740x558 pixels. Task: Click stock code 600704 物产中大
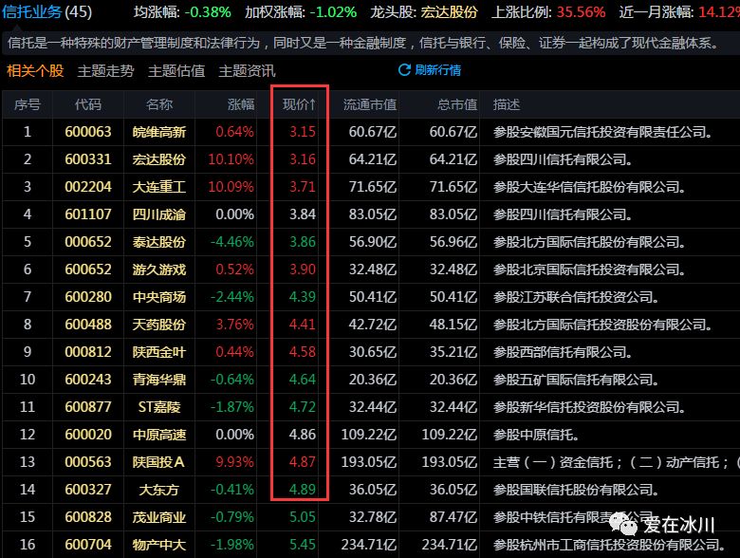87,545
